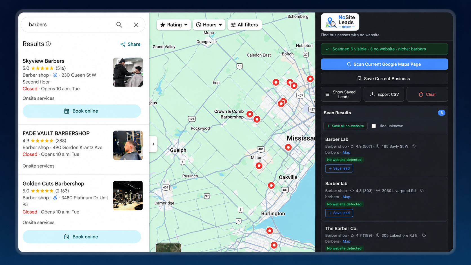Click the search magnifier icon in the barbers box
471x265 pixels.
point(119,25)
